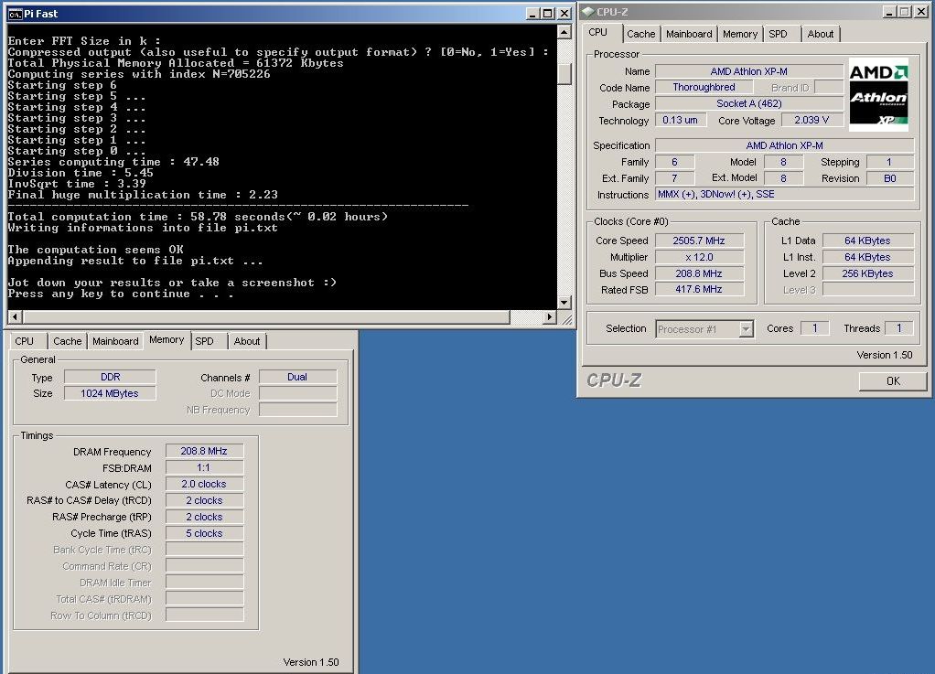This screenshot has height=674, width=935.
Task: Click the RAS# to CAS# Delay value field
Action: pos(204,500)
